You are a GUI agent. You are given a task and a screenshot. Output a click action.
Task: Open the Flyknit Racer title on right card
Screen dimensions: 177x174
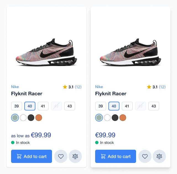pyautogui.click(x=111, y=94)
